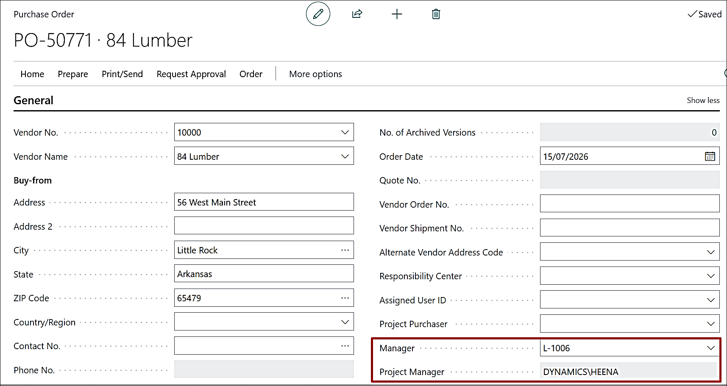Viewport: 727px width, 386px height.
Task: Expand the Assigned User ID dropdown
Action: point(711,300)
